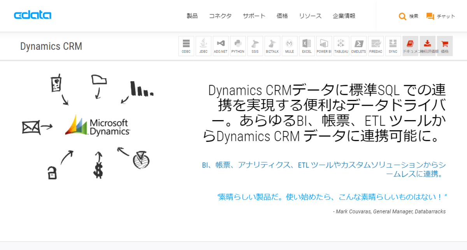This screenshot has width=467, height=250.
Task: Click the Microsoft Dynamics logo image
Action: point(98,126)
